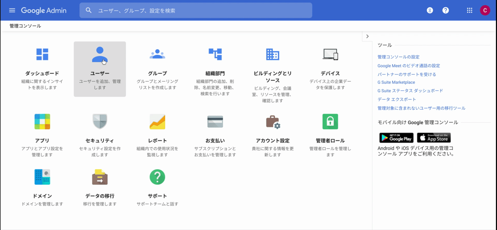Open the Apps (アプリ) icon

tap(42, 122)
